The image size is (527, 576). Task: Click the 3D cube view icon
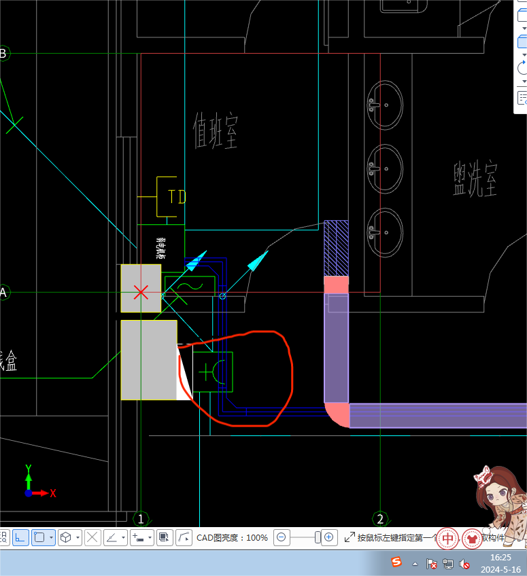pyautogui.click(x=66, y=538)
